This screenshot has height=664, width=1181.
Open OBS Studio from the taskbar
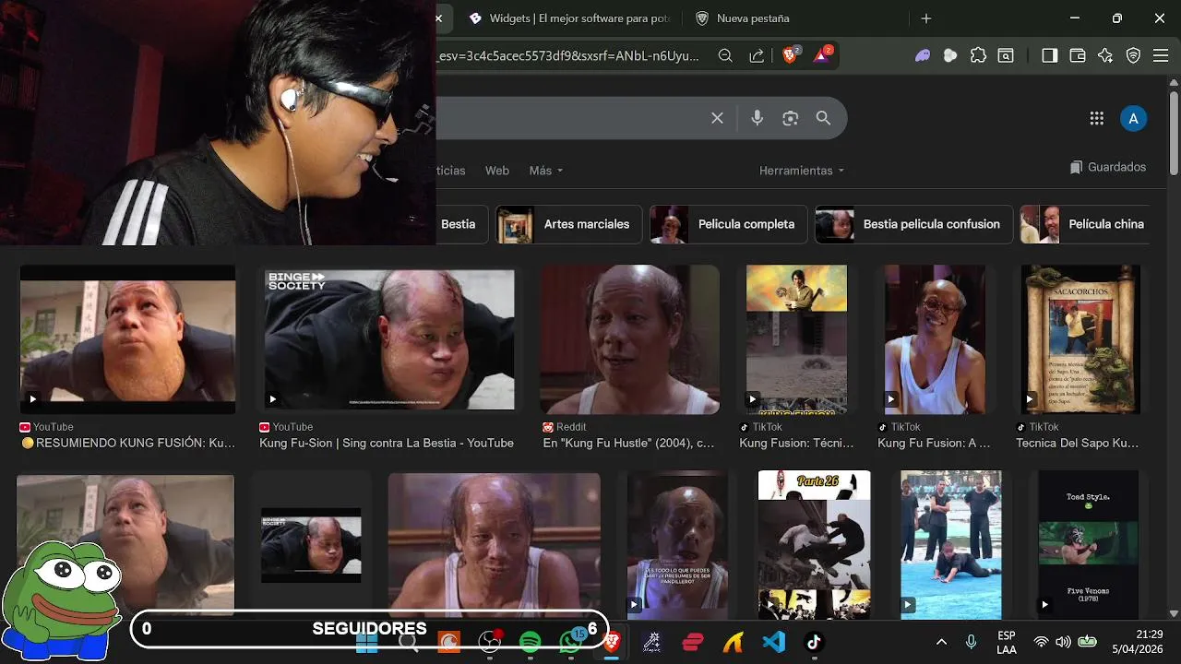tap(489, 642)
